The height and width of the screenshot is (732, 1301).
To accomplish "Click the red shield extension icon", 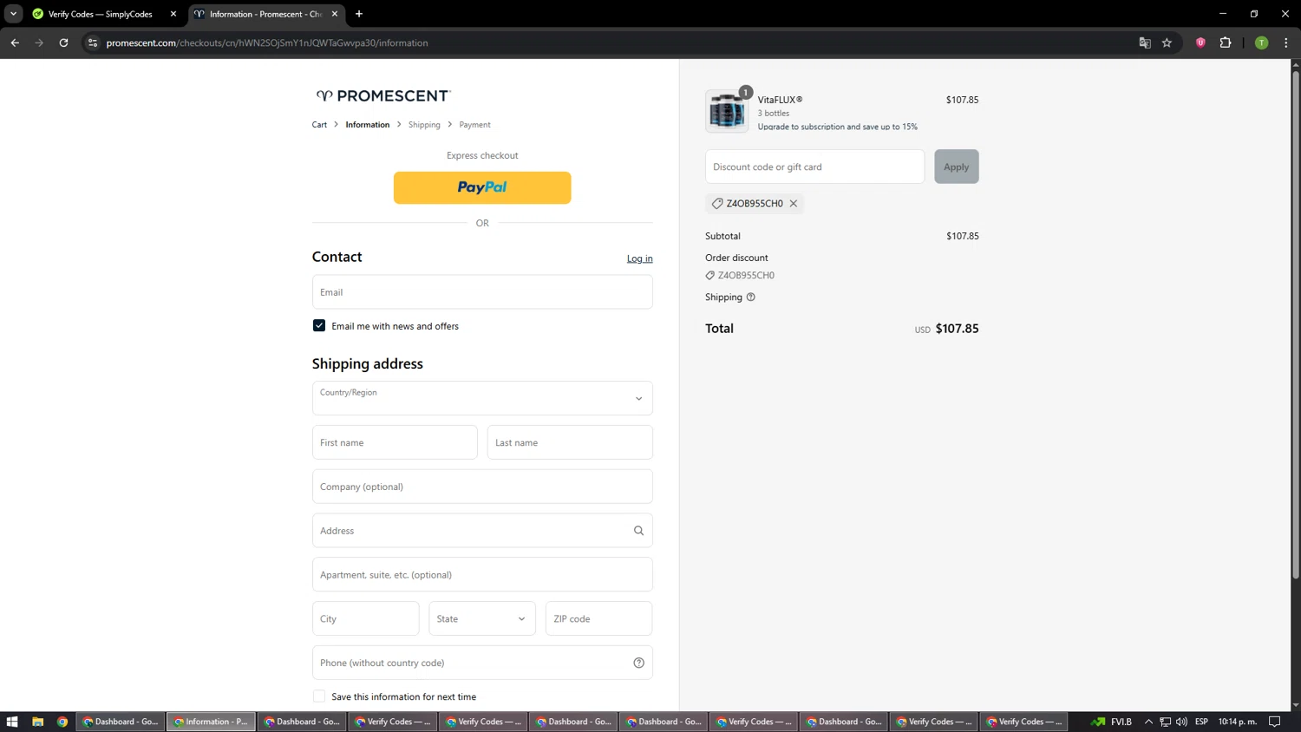I will coord(1200,42).
